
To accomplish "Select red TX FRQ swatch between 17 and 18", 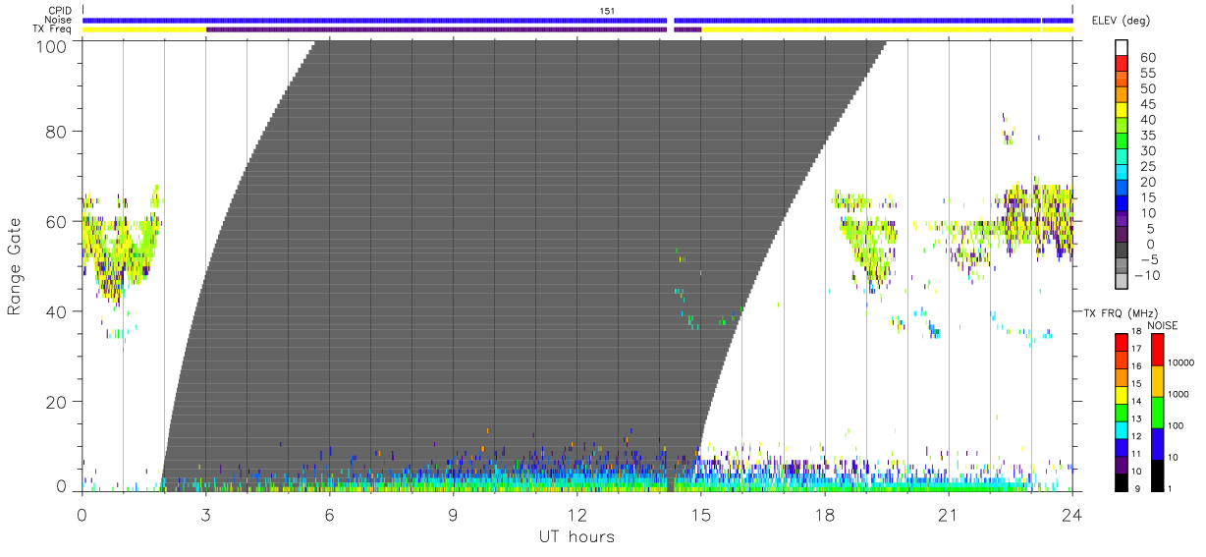I will point(1122,343).
